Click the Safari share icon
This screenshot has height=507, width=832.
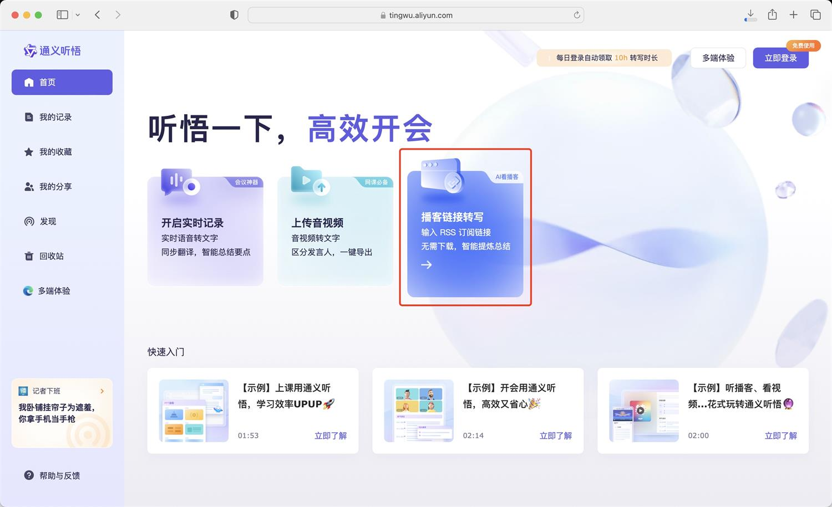772,14
